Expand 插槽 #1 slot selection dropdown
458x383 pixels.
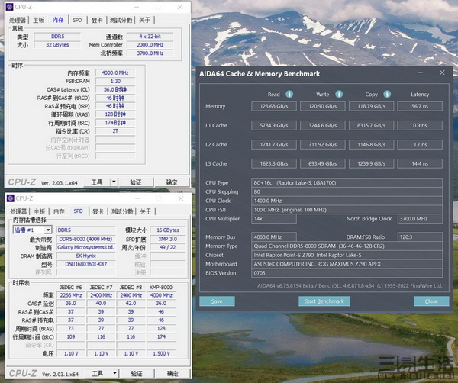[49, 230]
